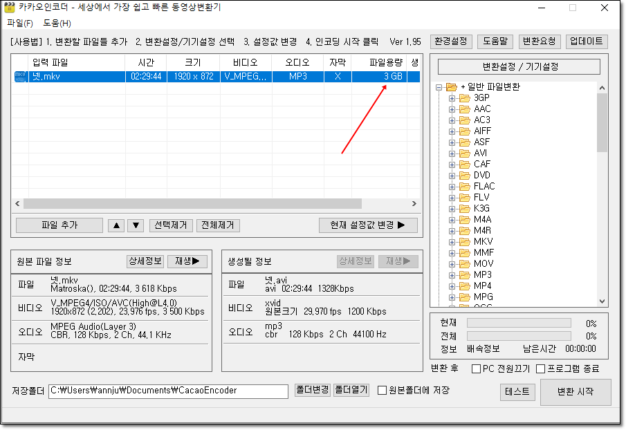Screen dimensions: 626x430
Task: Click the AAC folder icon
Action: pos(464,109)
